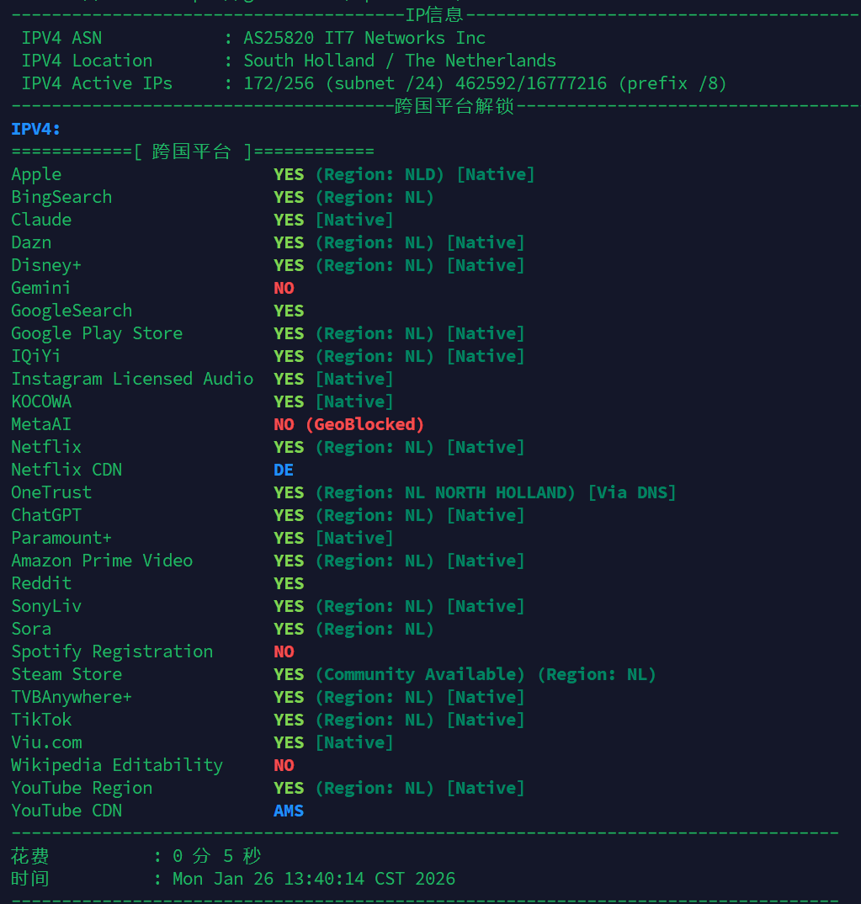
Task: Click the blue IPV4: heading
Action: (36, 129)
